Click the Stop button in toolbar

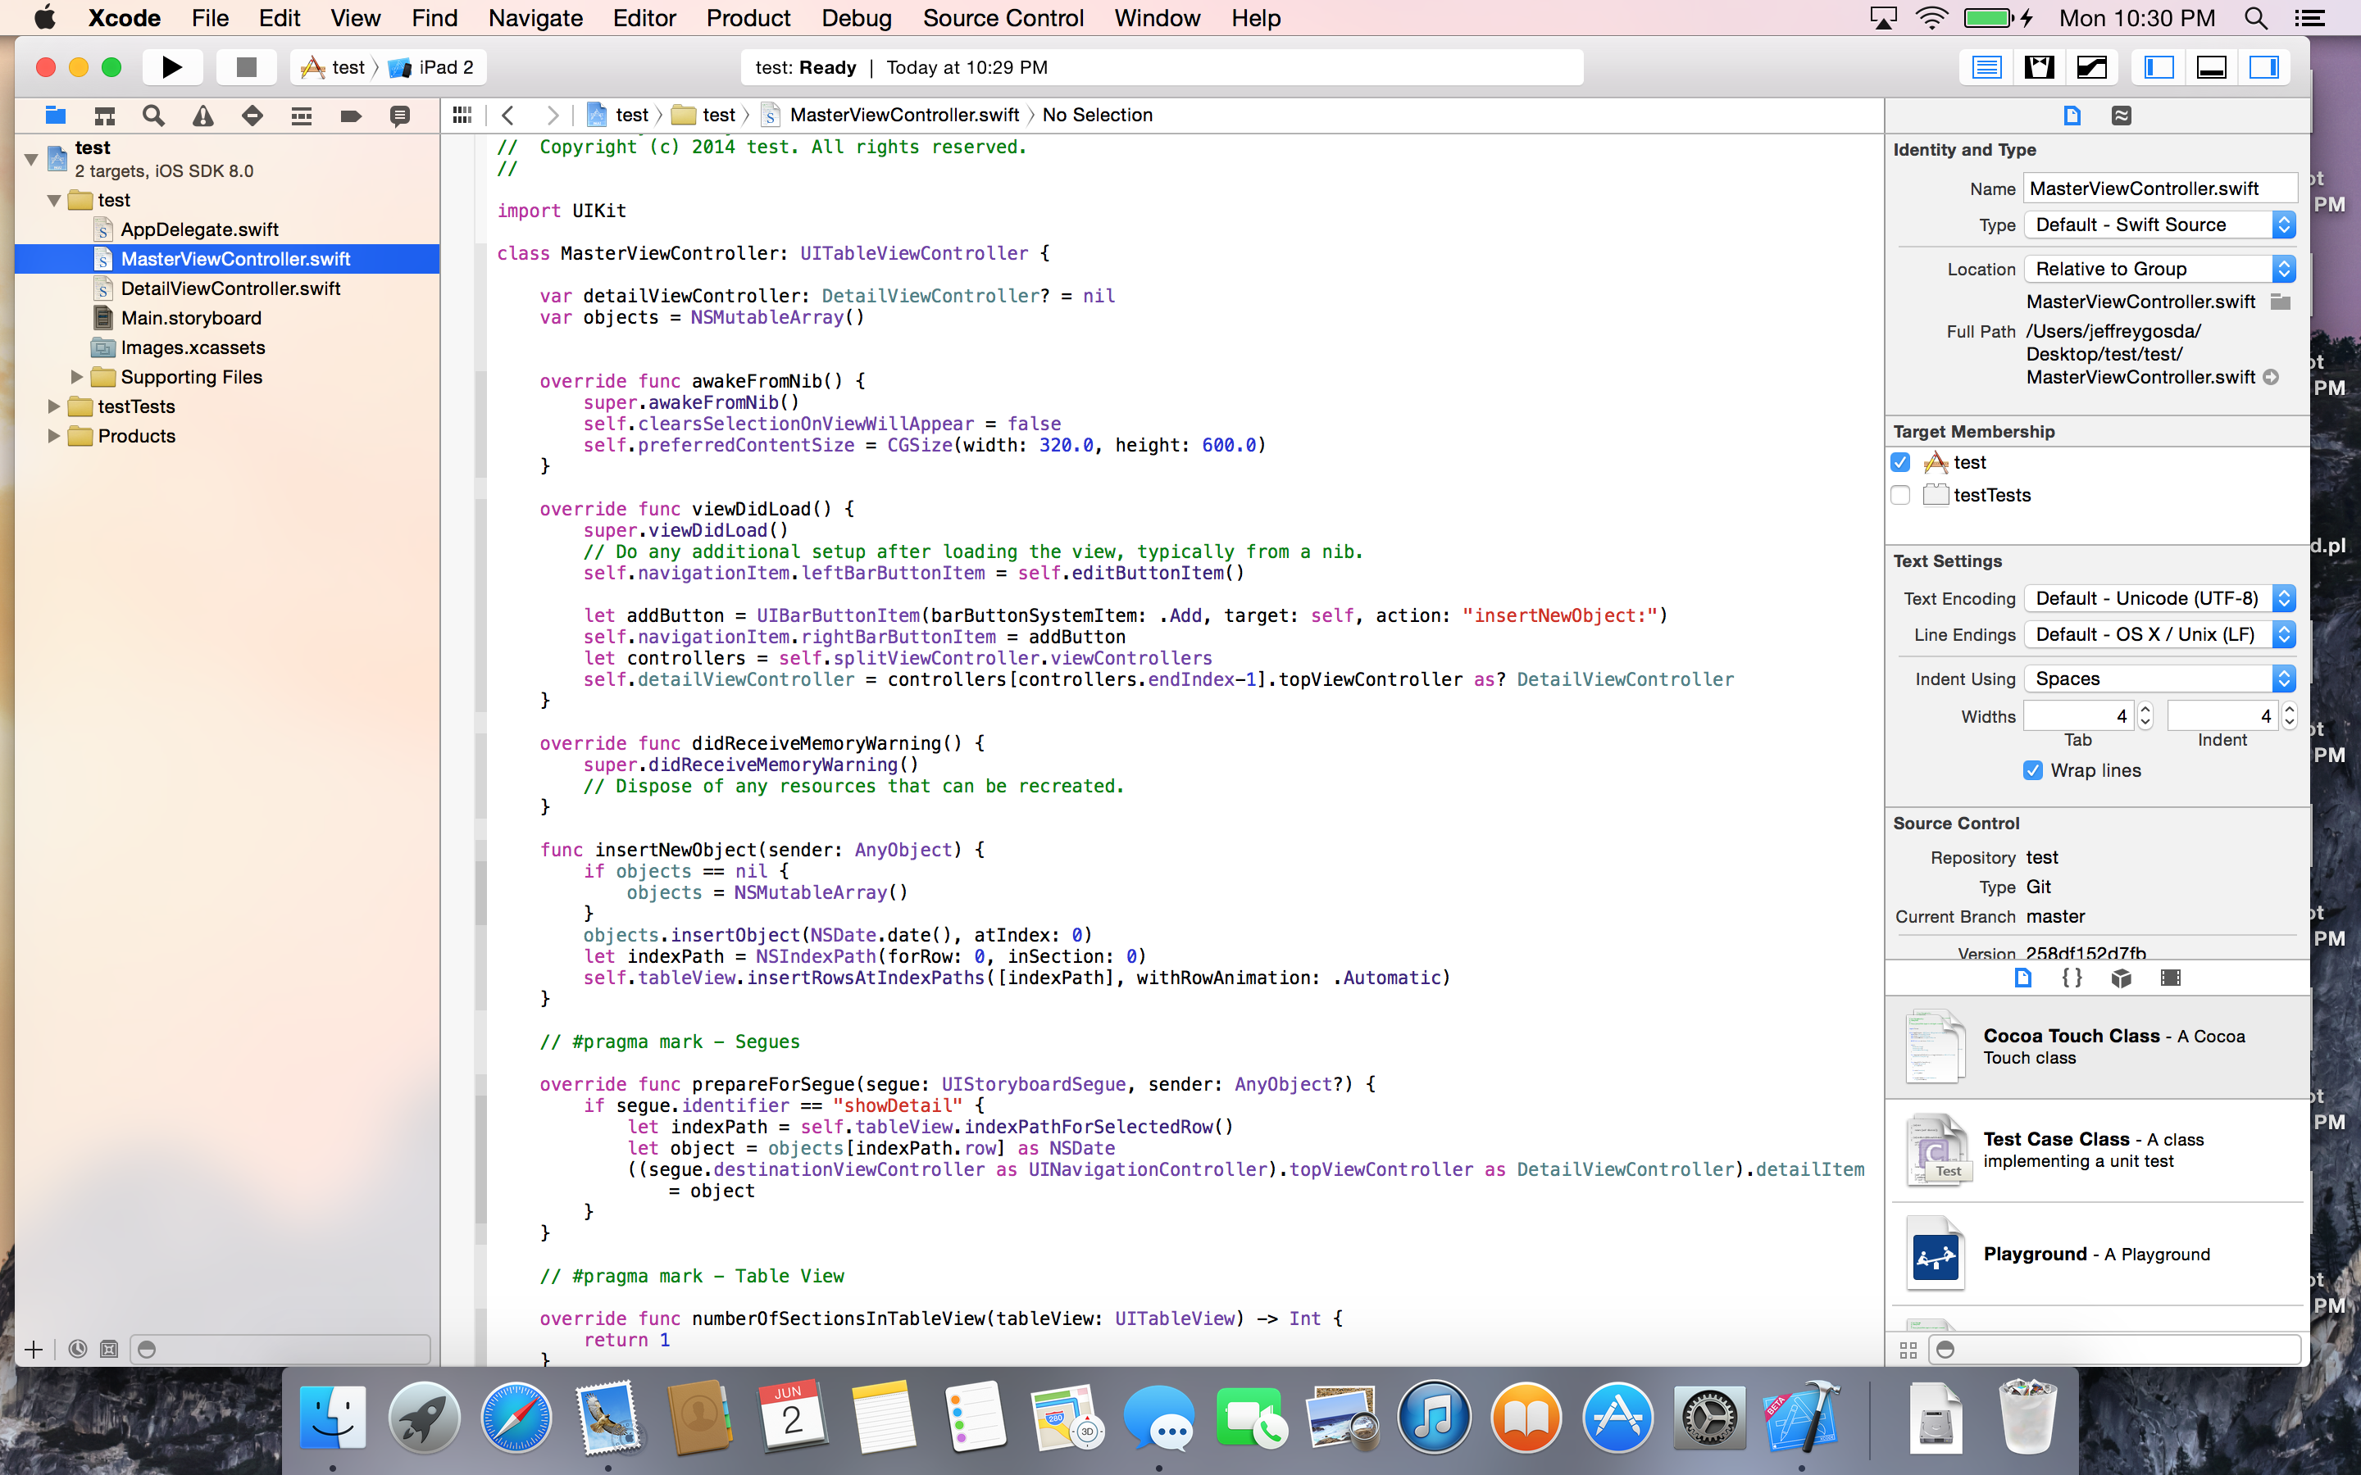pyautogui.click(x=246, y=67)
